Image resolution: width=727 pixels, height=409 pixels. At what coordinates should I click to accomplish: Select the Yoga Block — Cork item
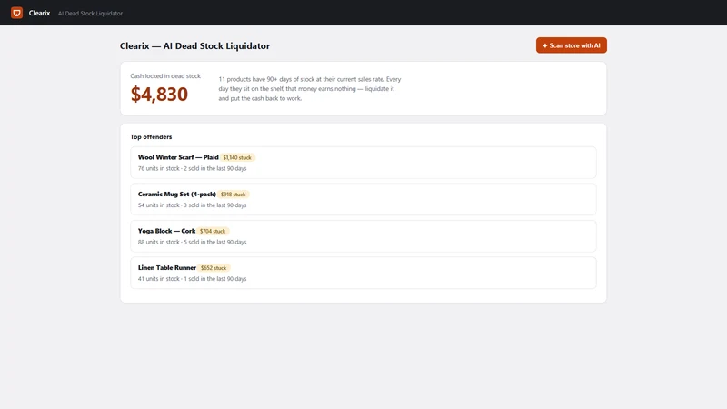[x=363, y=236]
